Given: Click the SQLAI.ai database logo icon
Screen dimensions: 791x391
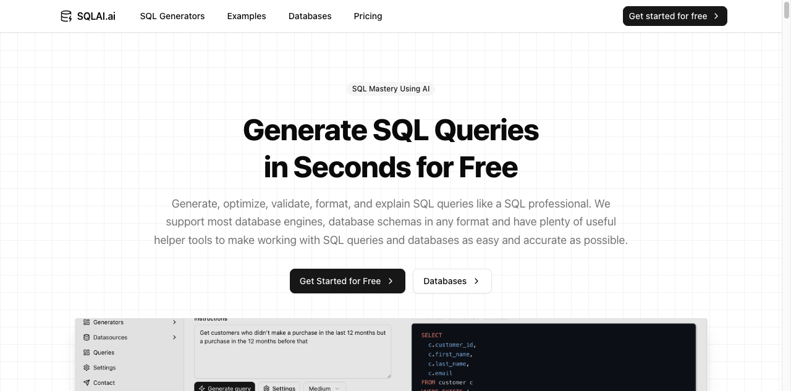Looking at the screenshot, I should [x=66, y=16].
